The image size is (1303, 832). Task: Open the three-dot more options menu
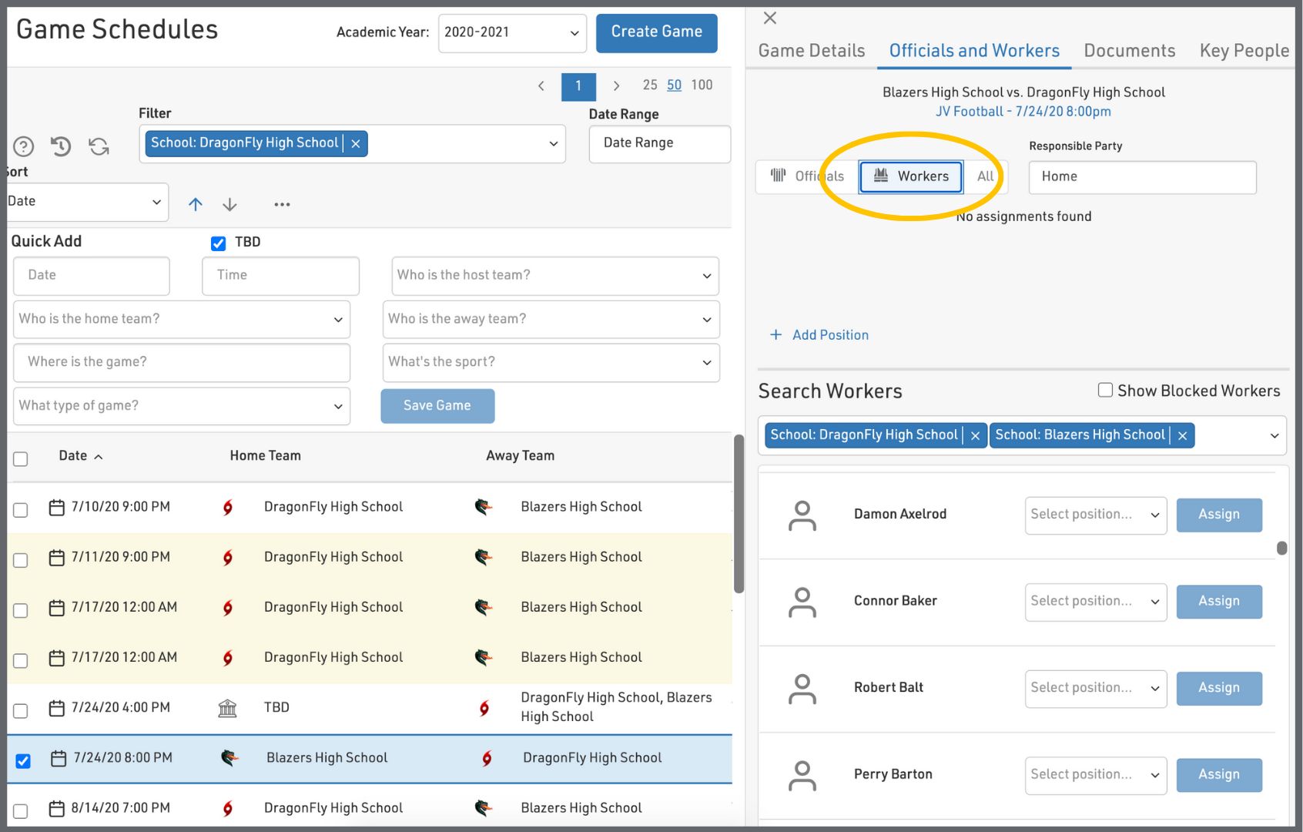pyautogui.click(x=282, y=204)
